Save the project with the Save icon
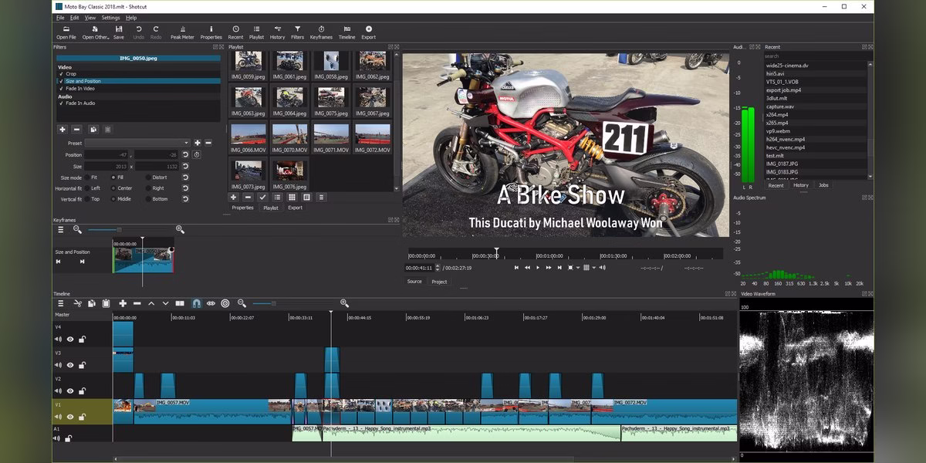 pyautogui.click(x=119, y=32)
